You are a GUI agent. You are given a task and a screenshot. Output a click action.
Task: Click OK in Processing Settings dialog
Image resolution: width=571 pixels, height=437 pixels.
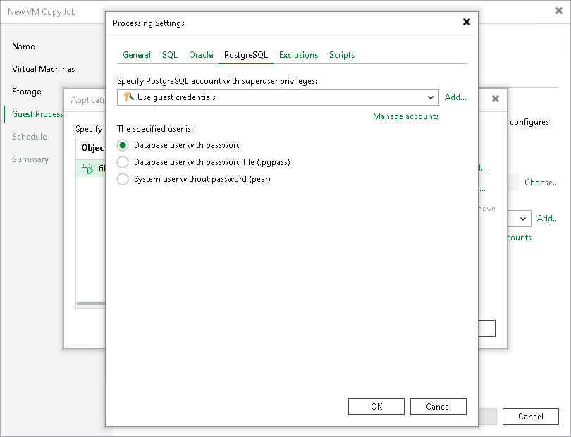pyautogui.click(x=376, y=407)
